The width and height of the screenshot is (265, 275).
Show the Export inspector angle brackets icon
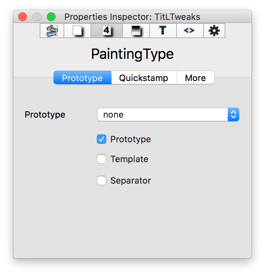(189, 31)
